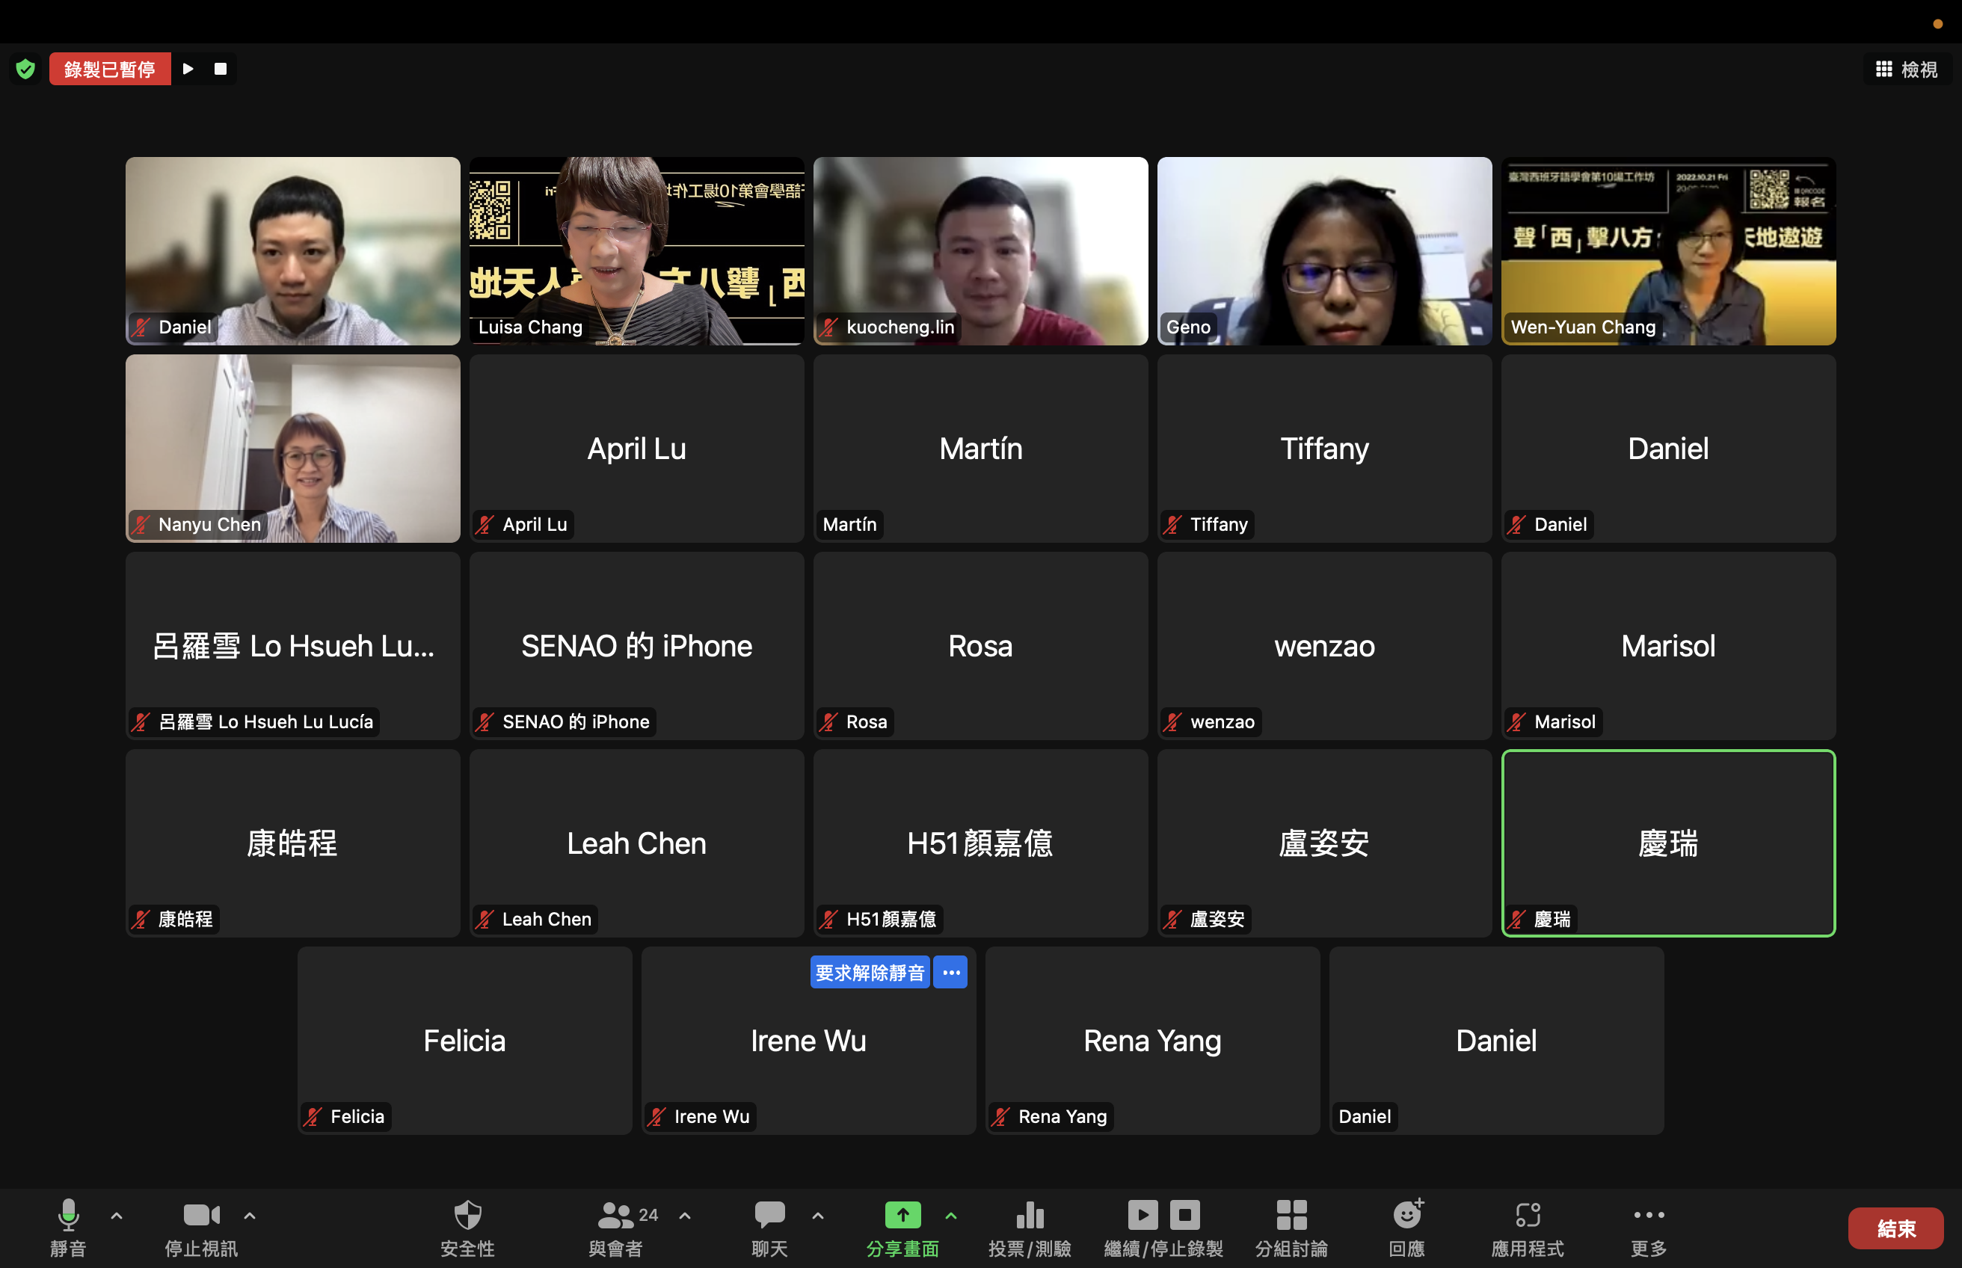Expand share options arrow beside 分享畫面
This screenshot has width=1962, height=1268.
coord(951,1216)
